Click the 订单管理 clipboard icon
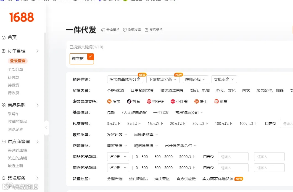 coord(4,51)
